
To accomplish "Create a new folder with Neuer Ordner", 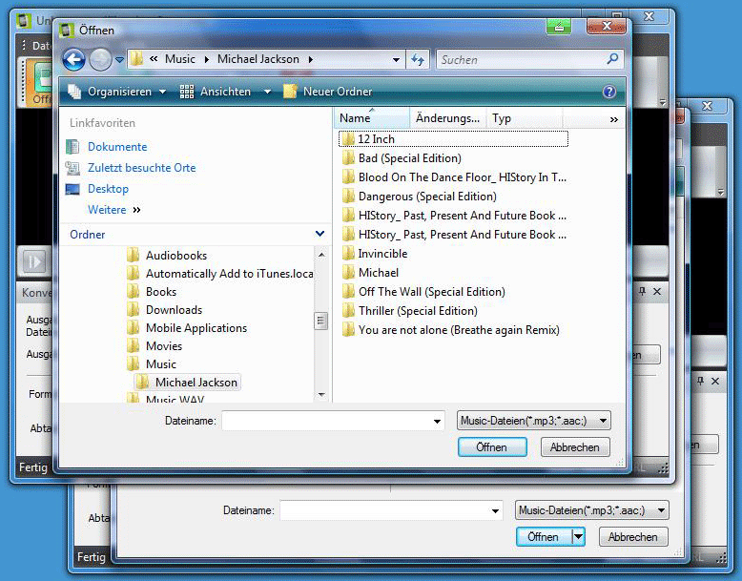I will (x=328, y=92).
